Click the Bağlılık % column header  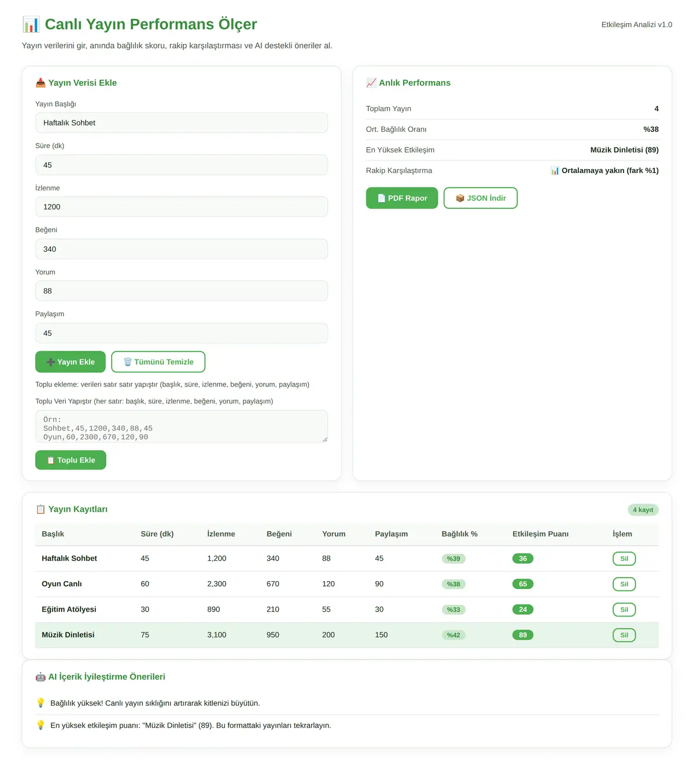coord(460,534)
